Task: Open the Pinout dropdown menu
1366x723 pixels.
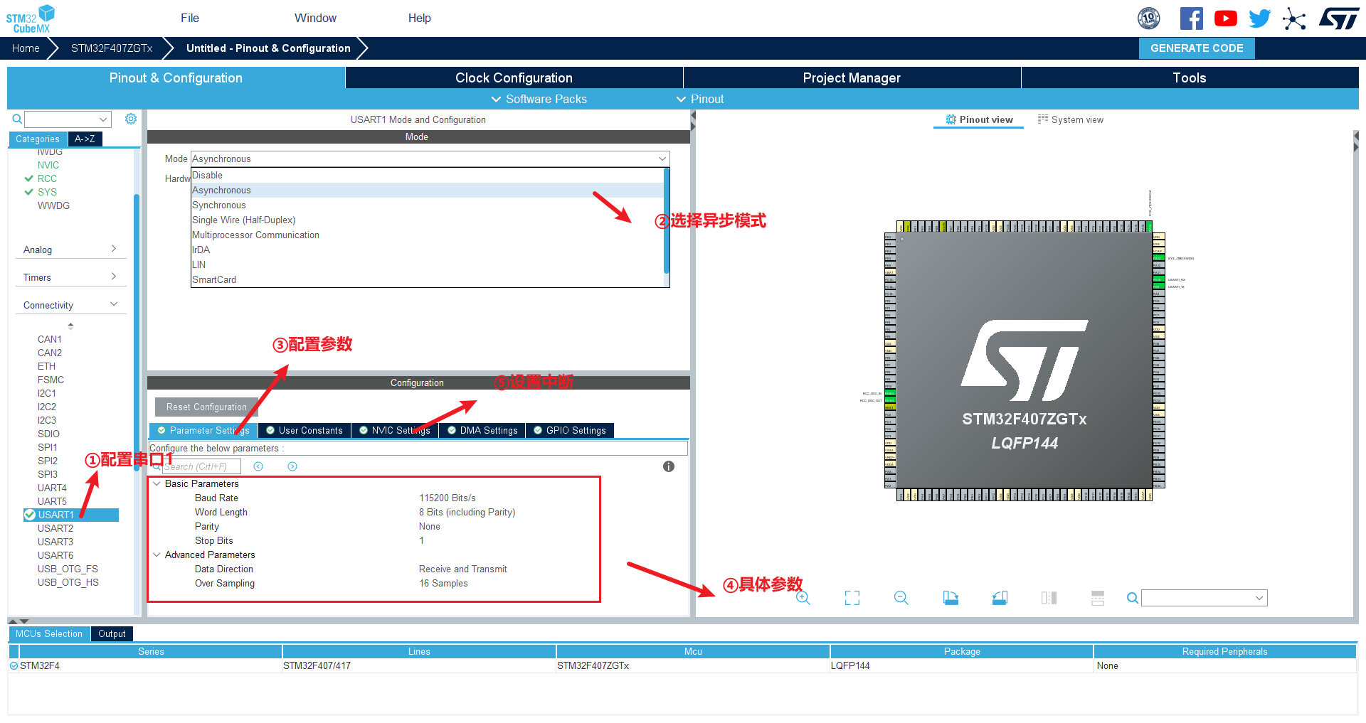Action: [x=700, y=99]
